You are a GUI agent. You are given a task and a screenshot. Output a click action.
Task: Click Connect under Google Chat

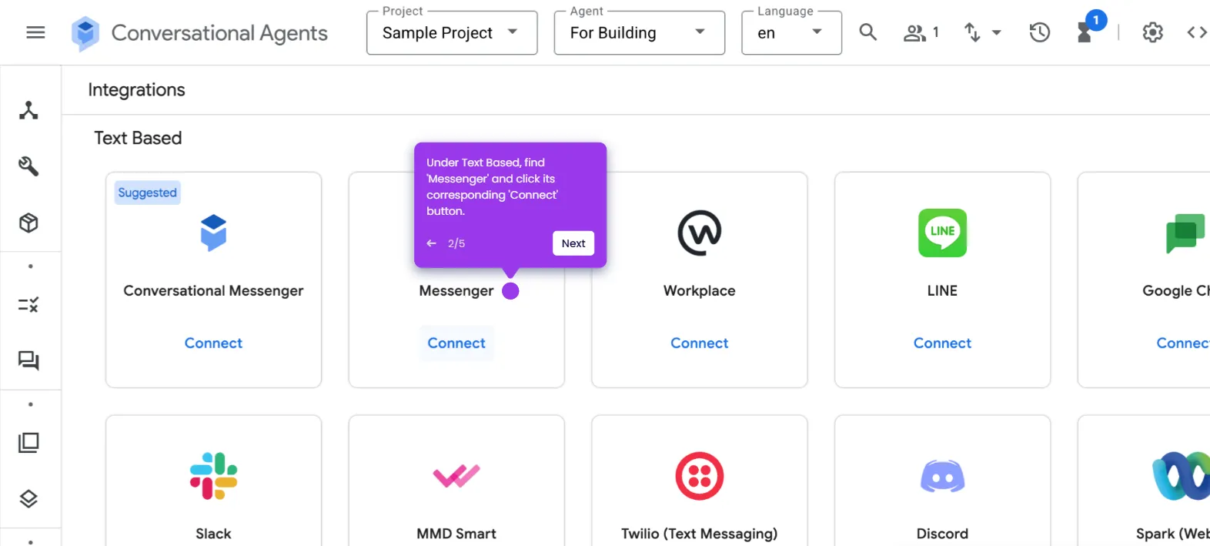[x=1182, y=343]
